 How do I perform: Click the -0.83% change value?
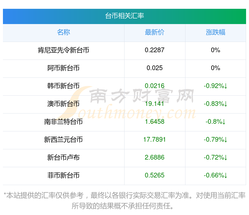tap(216, 104)
